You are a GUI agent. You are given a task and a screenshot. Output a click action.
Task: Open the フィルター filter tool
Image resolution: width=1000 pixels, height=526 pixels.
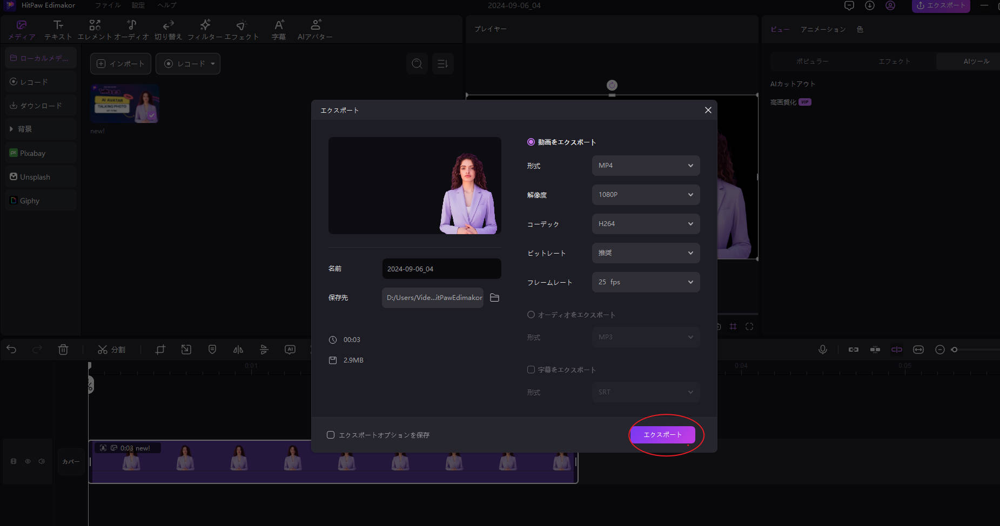coord(205,30)
